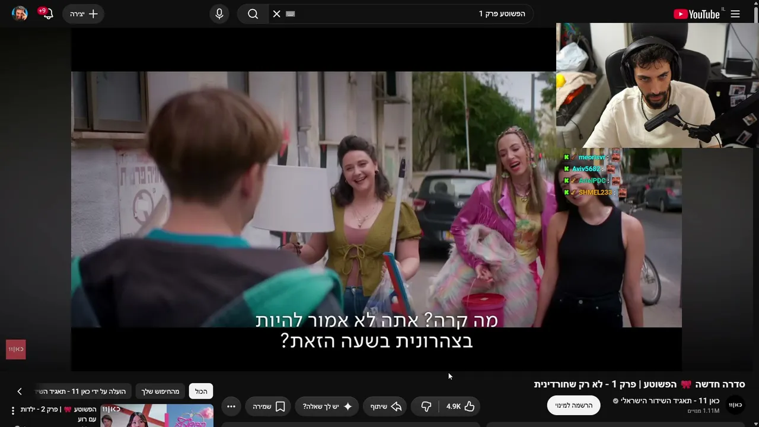The height and width of the screenshot is (427, 759).
Task: Open the thumbnail of הפשוטע פרק 2
Action: click(157, 415)
